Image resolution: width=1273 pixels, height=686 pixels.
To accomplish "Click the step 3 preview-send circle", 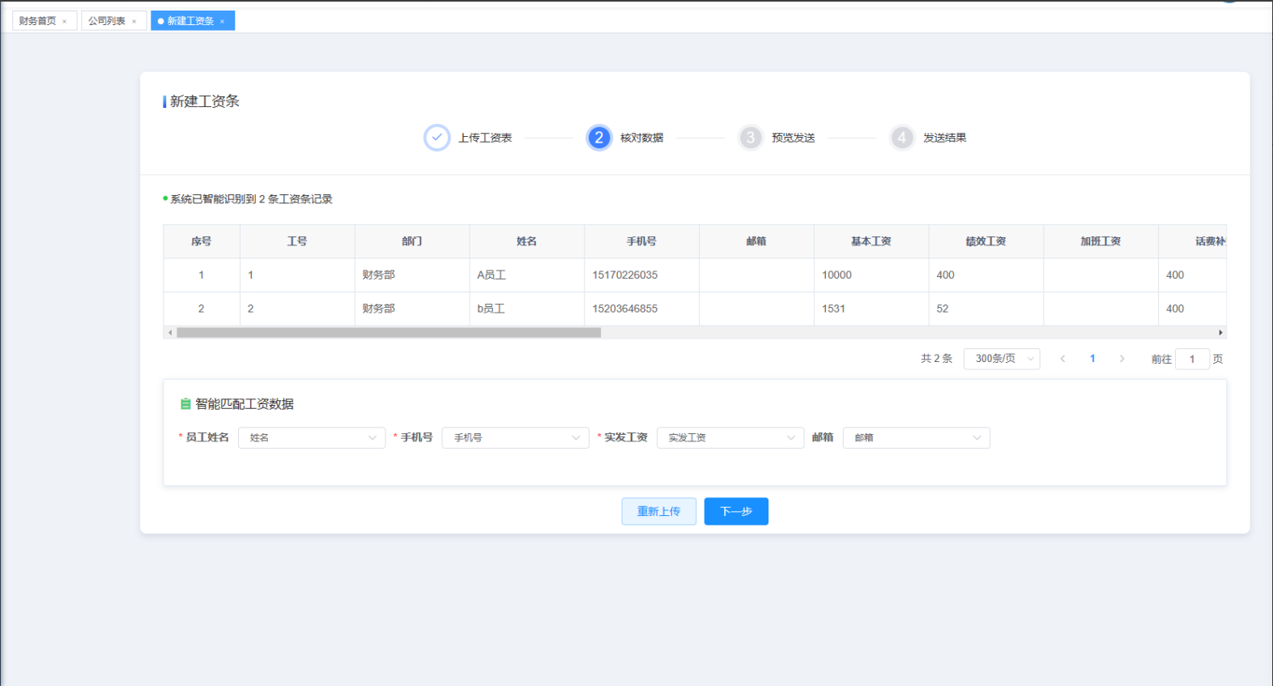I will coord(750,138).
